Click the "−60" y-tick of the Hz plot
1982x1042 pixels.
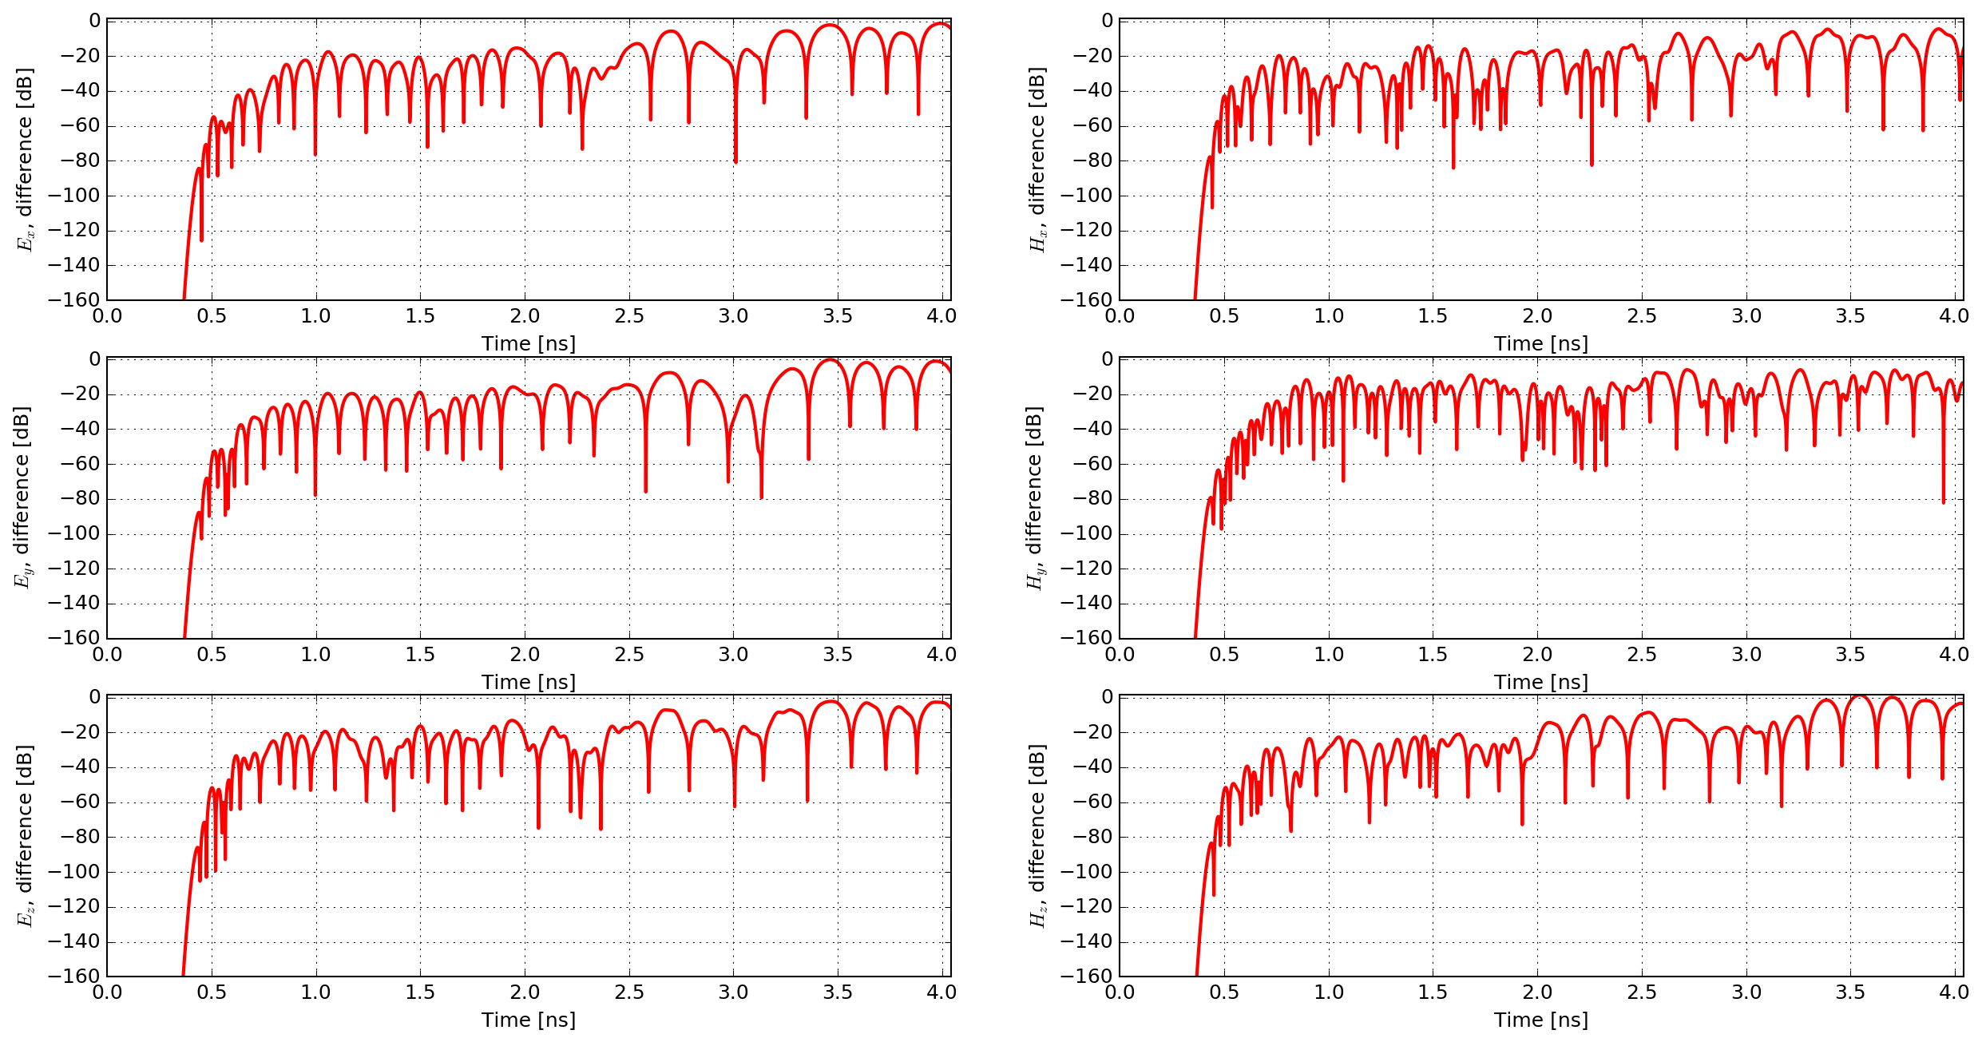(1092, 802)
